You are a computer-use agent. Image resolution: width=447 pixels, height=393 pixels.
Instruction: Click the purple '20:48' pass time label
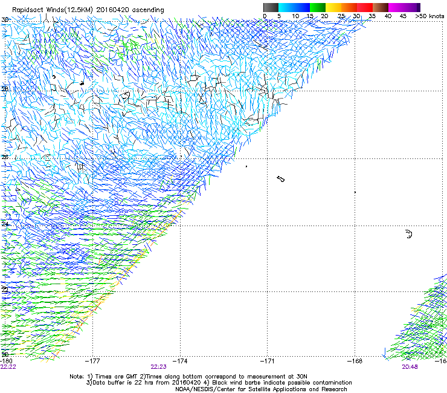(x=410, y=367)
